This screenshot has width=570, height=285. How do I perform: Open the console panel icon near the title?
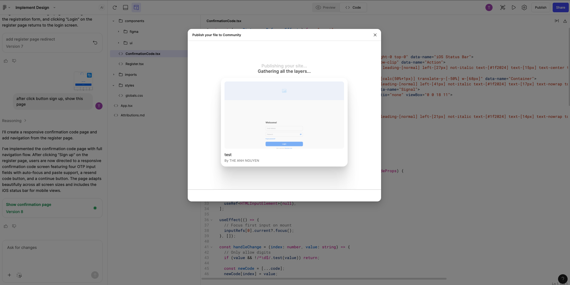coord(125,7)
